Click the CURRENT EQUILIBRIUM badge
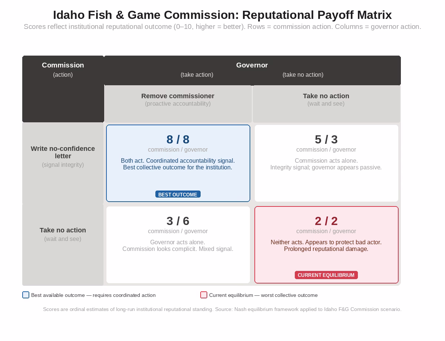The width and height of the screenshot is (445, 341). pyautogui.click(x=326, y=275)
